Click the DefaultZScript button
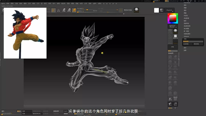206x116 pixels. click(x=174, y=1)
